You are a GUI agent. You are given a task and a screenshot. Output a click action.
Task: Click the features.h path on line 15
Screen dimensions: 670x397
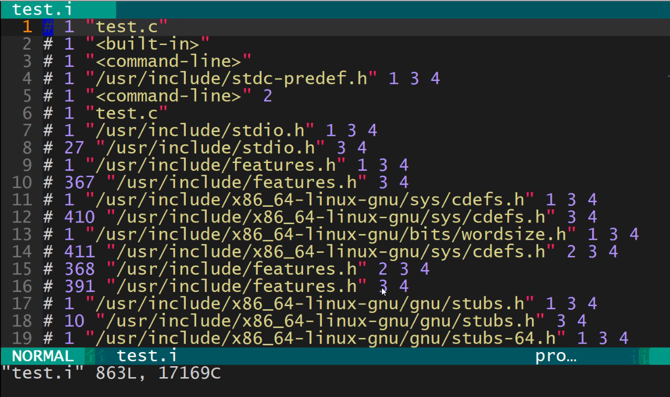click(236, 268)
